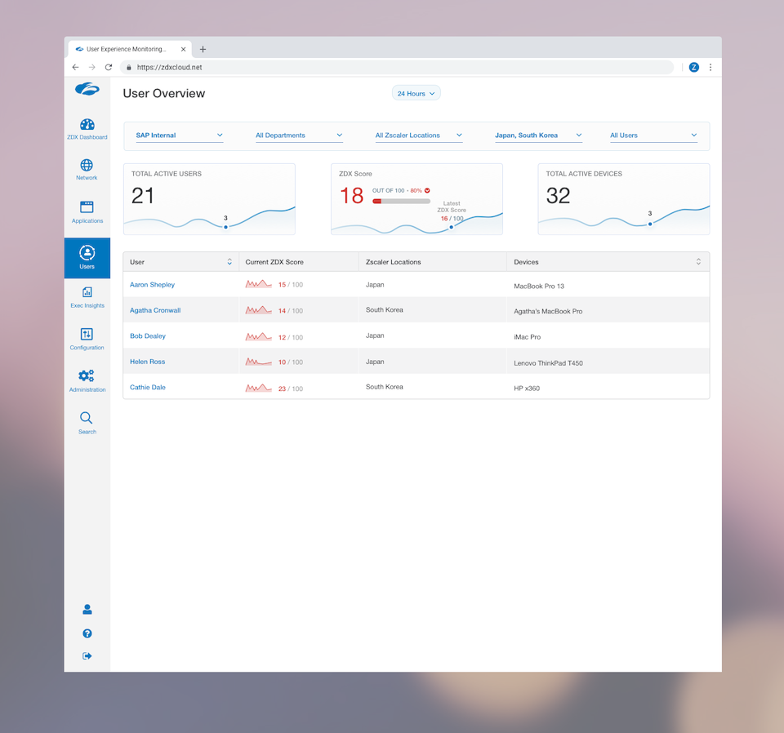784x733 pixels.
Task: Click the ZDX Score value 18
Action: 351,195
